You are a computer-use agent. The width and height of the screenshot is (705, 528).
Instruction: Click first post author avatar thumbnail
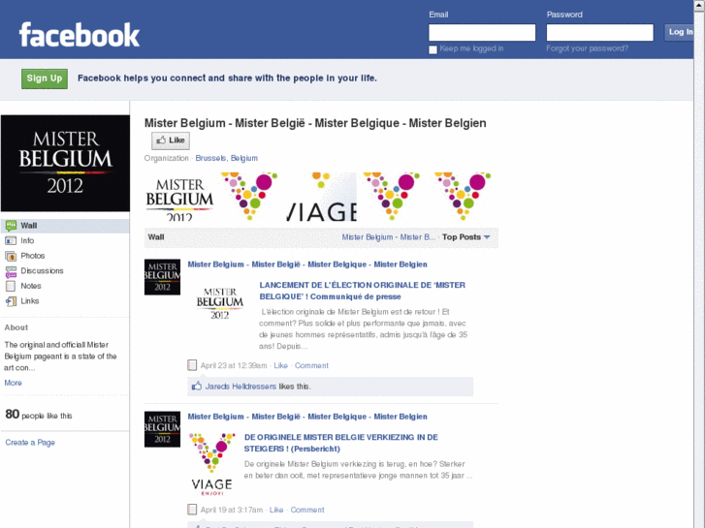tap(162, 277)
